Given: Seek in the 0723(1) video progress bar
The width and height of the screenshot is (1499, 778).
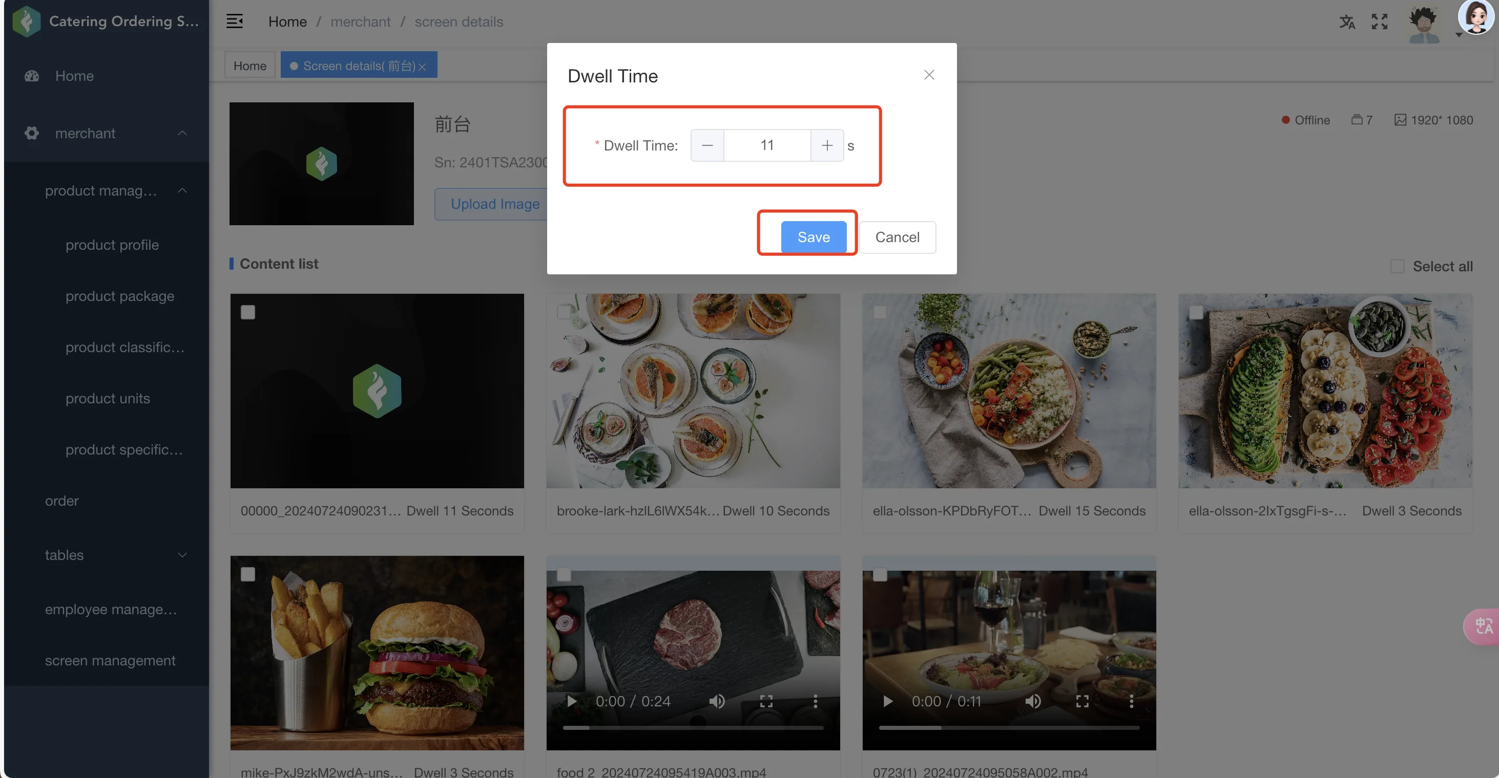Looking at the screenshot, I should click(1009, 727).
